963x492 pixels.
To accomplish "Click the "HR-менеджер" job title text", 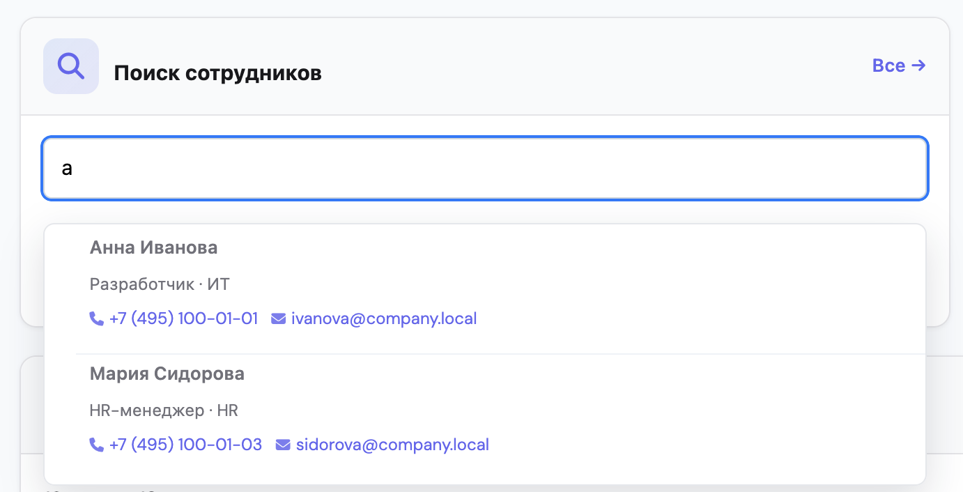I will tap(147, 410).
